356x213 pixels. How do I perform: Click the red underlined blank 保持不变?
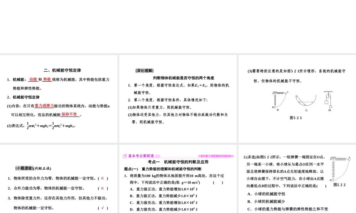pos(70,114)
